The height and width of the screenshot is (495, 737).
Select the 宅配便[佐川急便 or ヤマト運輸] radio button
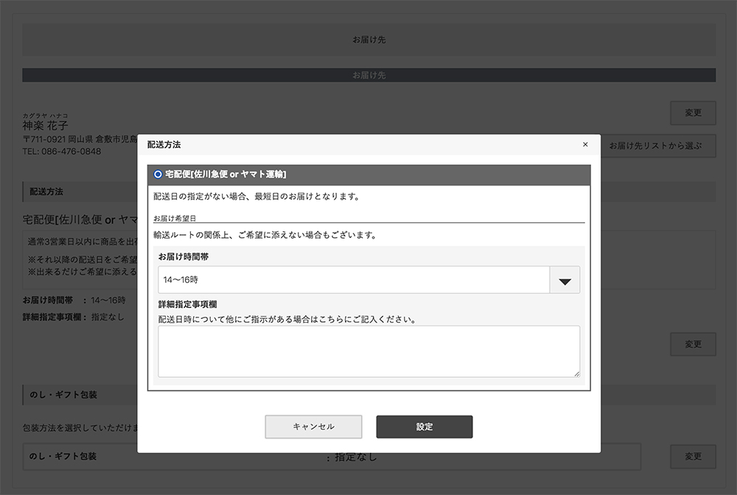pos(158,175)
